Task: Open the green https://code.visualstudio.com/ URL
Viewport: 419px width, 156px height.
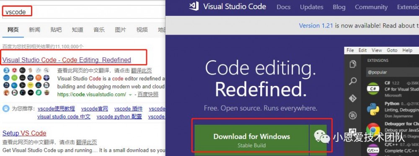Action: [92, 95]
